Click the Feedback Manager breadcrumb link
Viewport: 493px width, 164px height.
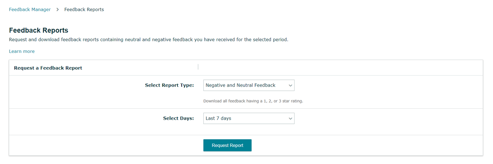30,9
